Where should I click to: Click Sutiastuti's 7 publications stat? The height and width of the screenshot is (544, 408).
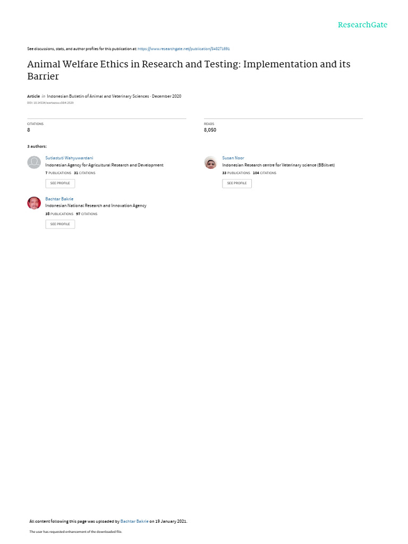click(x=58, y=173)
